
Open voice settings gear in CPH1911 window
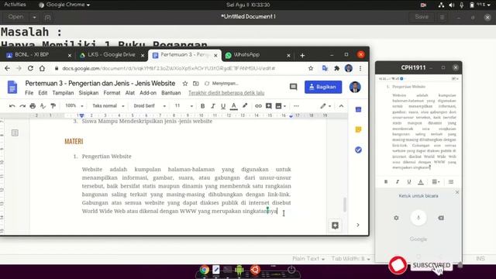click(396, 218)
